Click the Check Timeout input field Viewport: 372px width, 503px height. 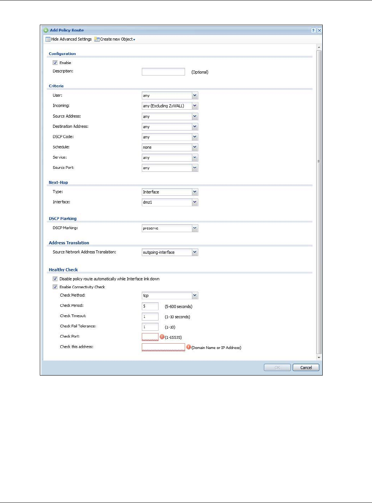[x=150, y=316]
